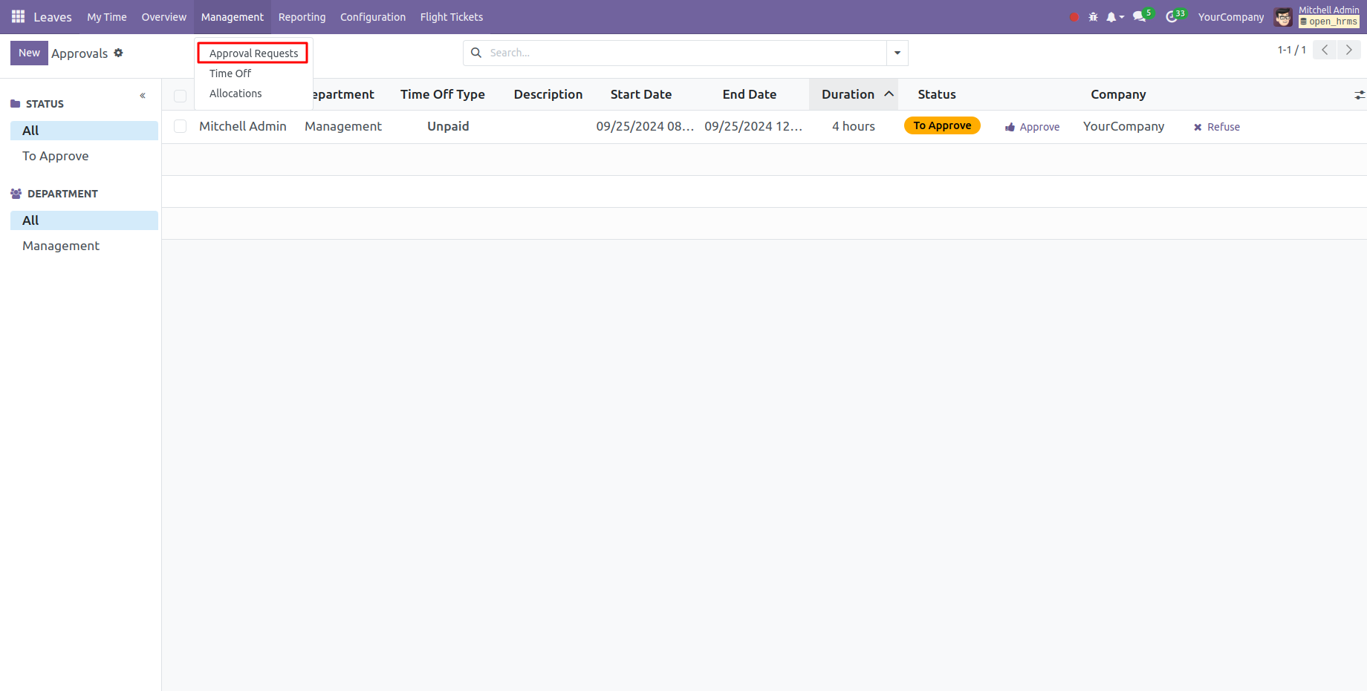Expand the search options dropdown arrow
This screenshot has width=1367, height=691.
(897, 53)
